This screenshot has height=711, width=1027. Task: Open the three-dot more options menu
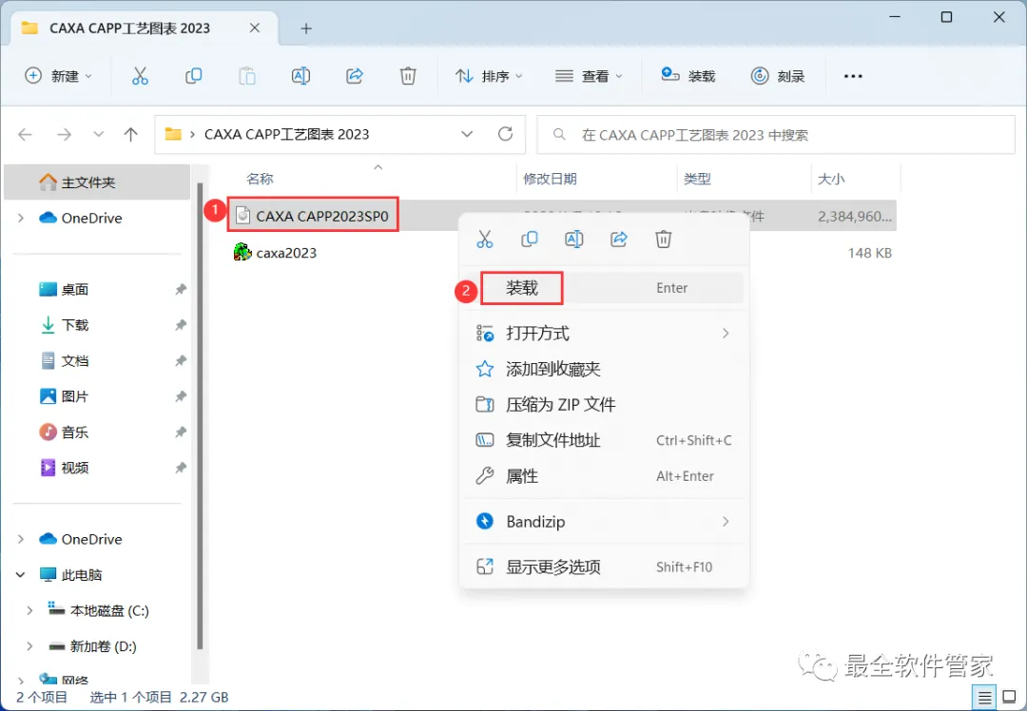point(853,77)
